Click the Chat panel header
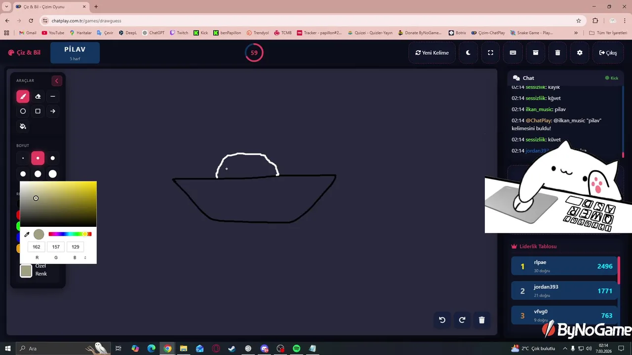The image size is (632, 355). 565,78
